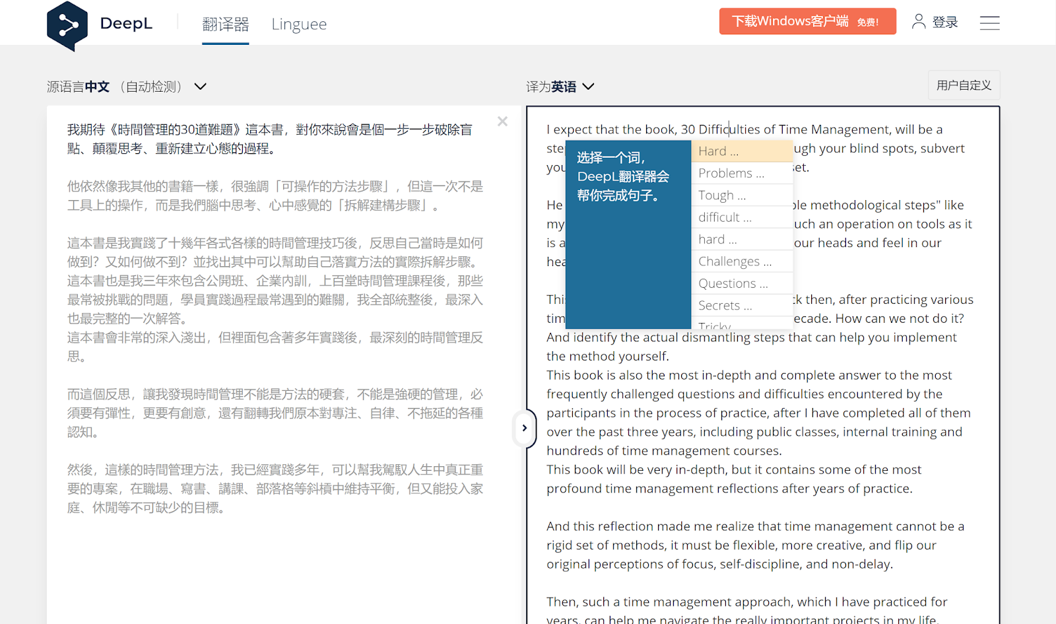Open the hamburger menu

pyautogui.click(x=990, y=22)
